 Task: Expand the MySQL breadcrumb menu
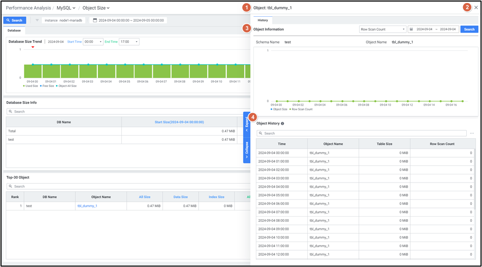[x=66, y=8]
